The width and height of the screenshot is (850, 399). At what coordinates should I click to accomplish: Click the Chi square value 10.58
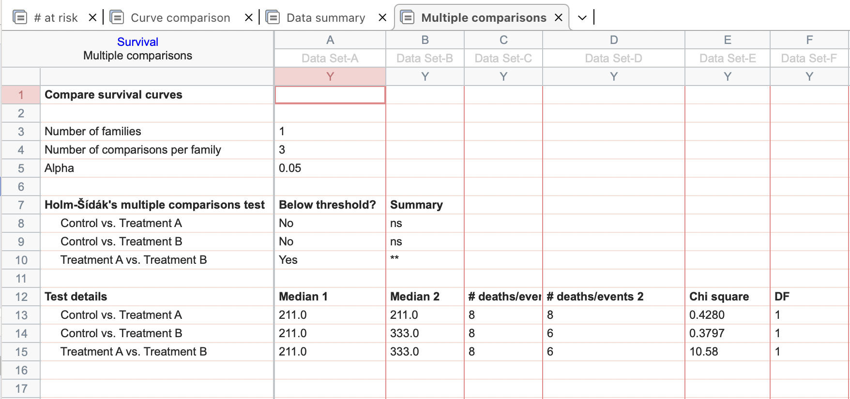[703, 352]
